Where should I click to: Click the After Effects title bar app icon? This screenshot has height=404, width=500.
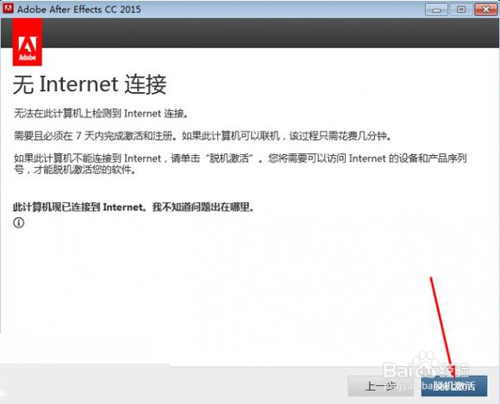8,9
